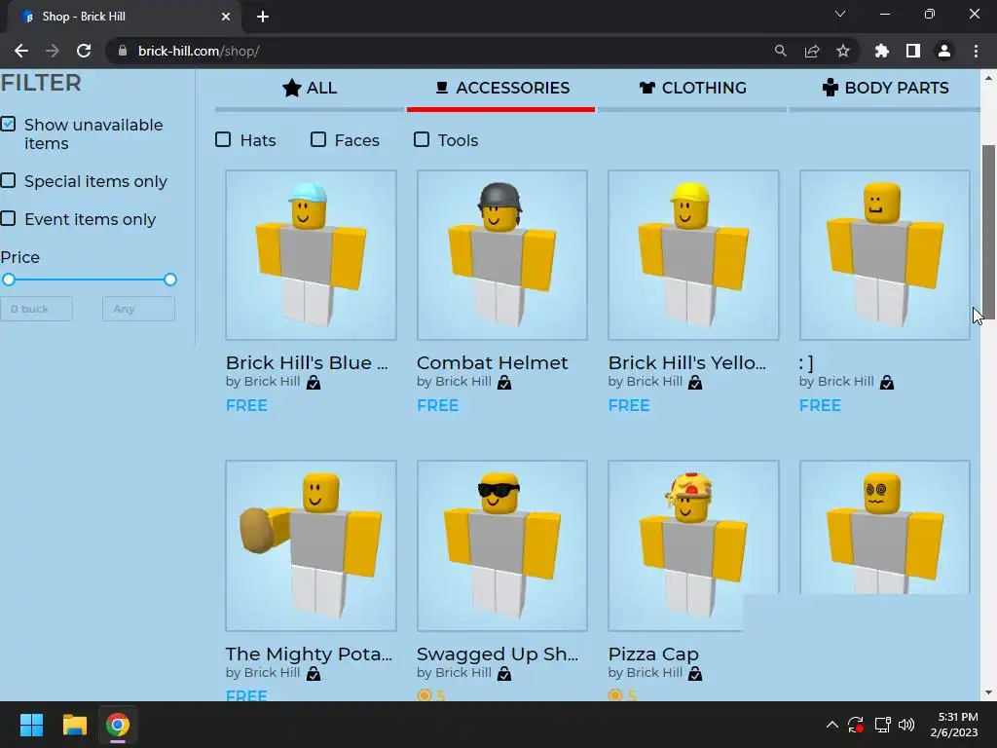Screen dimensions: 997x748
Task: Click the minimum price slider handle
Action: point(8,280)
